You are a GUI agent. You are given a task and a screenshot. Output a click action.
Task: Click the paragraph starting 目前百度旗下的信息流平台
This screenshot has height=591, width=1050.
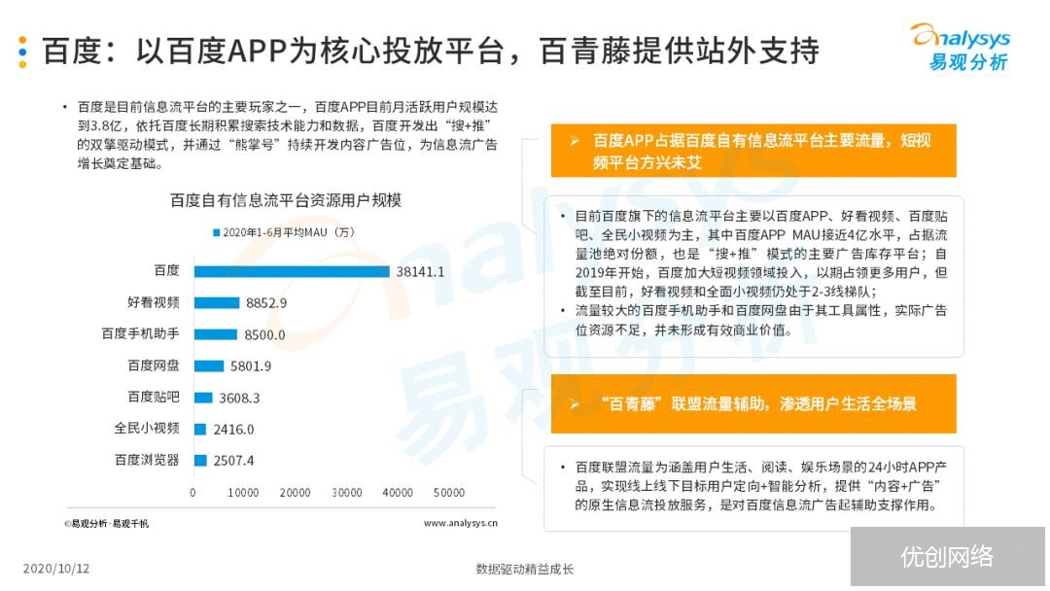point(761,254)
